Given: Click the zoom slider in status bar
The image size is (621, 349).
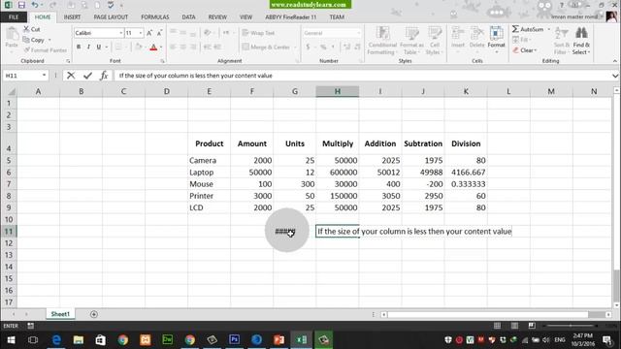Looking at the screenshot, I should click(571, 326).
